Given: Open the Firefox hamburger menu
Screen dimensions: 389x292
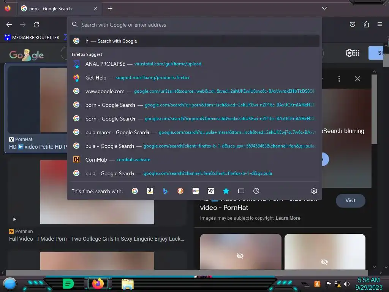Looking at the screenshot, I should 380,24.
